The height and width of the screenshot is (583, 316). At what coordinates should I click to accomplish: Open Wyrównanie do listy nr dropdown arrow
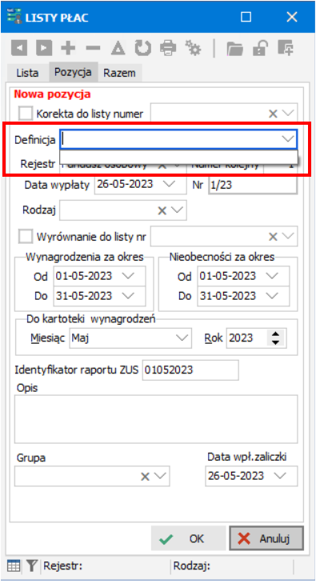[x=288, y=236]
